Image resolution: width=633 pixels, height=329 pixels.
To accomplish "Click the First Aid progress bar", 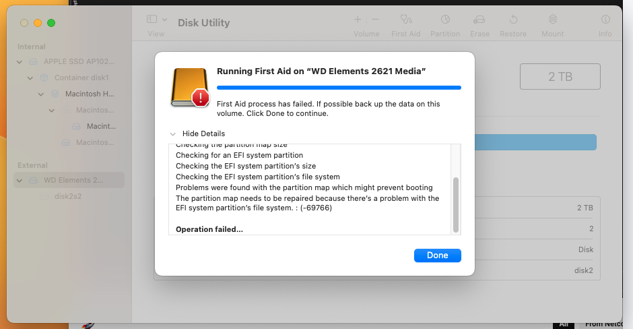I will coord(339,88).
